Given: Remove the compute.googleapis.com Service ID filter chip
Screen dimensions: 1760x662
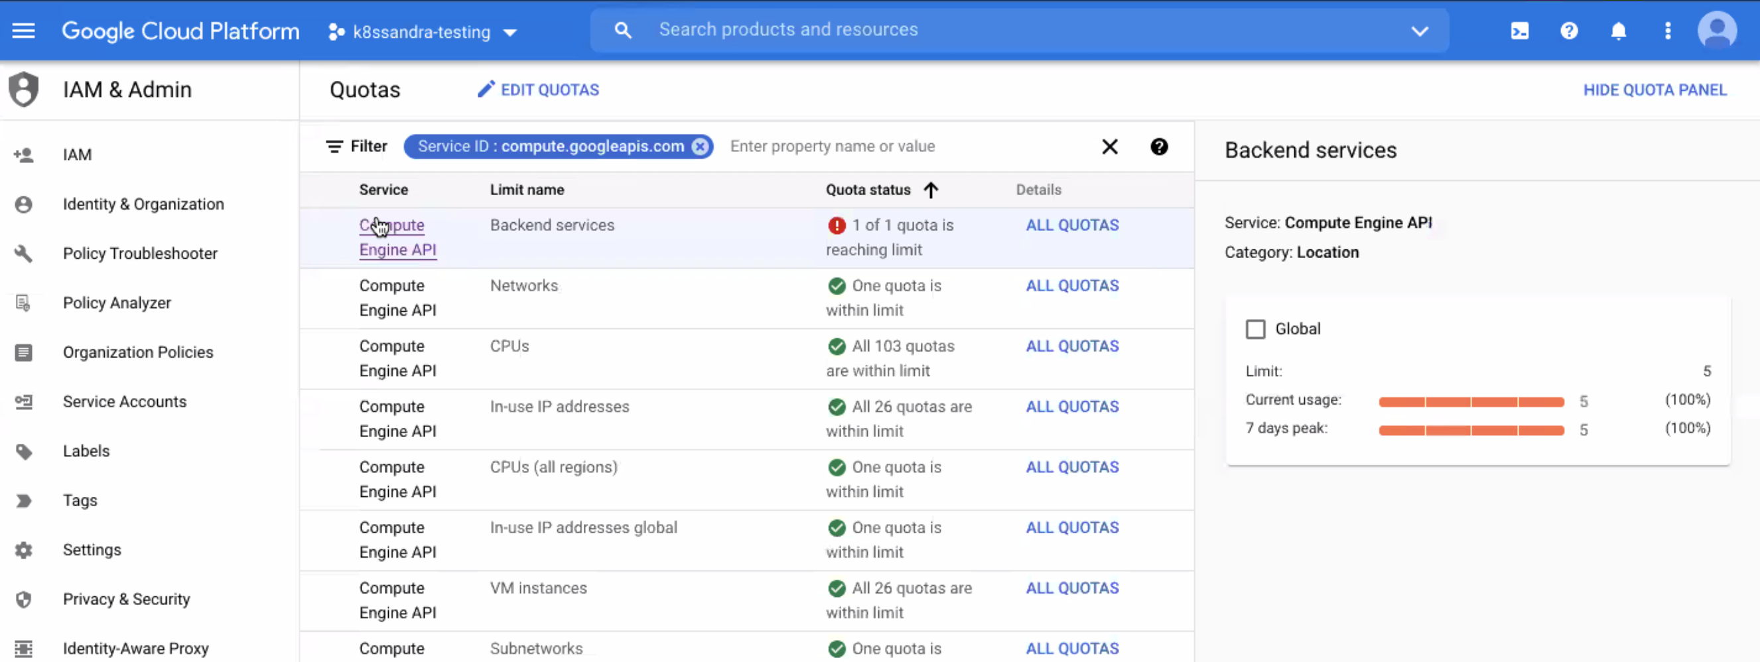Looking at the screenshot, I should coord(700,146).
